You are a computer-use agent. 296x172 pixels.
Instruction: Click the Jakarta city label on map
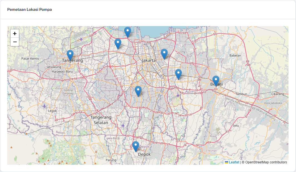click(x=149, y=60)
